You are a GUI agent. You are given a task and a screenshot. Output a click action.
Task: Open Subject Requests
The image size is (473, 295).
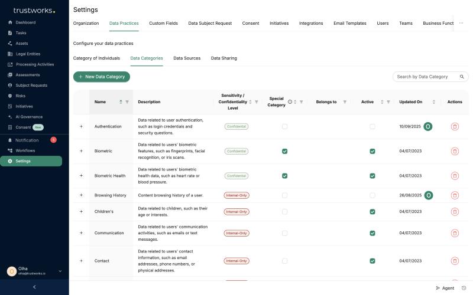coord(31,85)
